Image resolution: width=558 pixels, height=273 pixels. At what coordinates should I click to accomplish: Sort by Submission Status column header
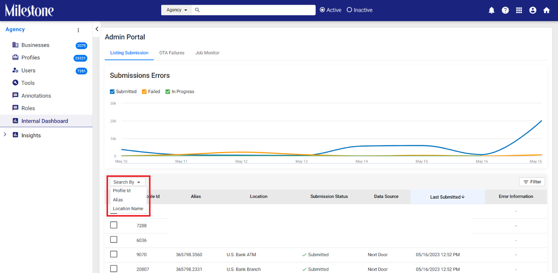329,196
